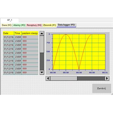Image resolution: width=113 pixels, height=113 pixels.
Task: Select the Date column header
Action: pos(8,33)
